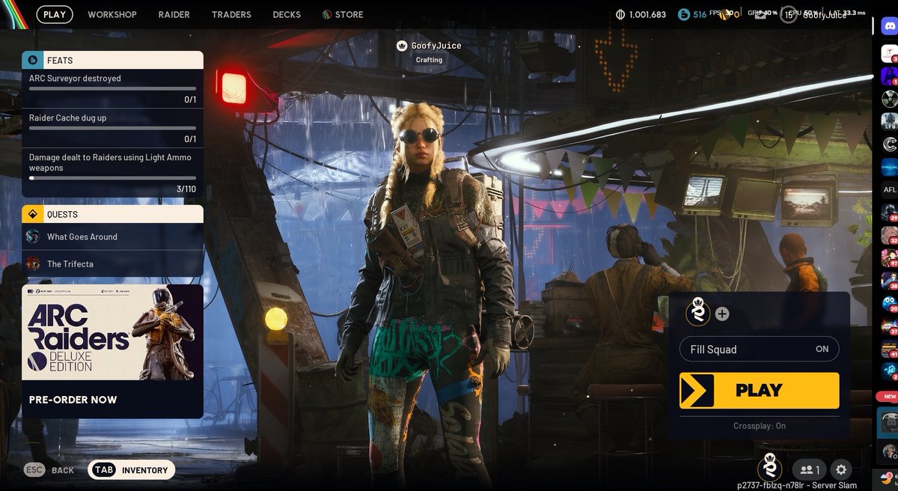Click the Light Ammo damage progress bar
The height and width of the screenshot is (491, 898).
coord(112,178)
